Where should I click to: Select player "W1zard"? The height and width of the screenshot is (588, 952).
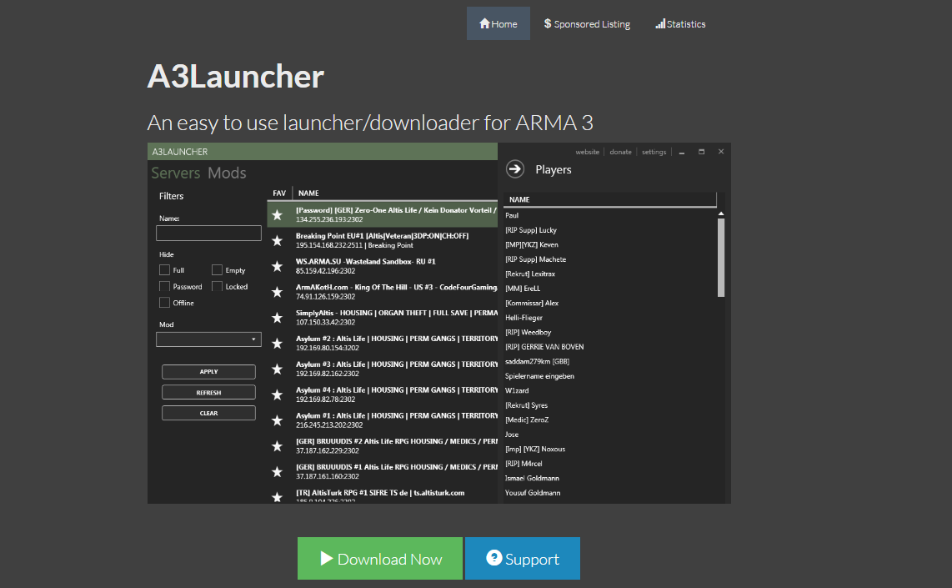tap(517, 390)
